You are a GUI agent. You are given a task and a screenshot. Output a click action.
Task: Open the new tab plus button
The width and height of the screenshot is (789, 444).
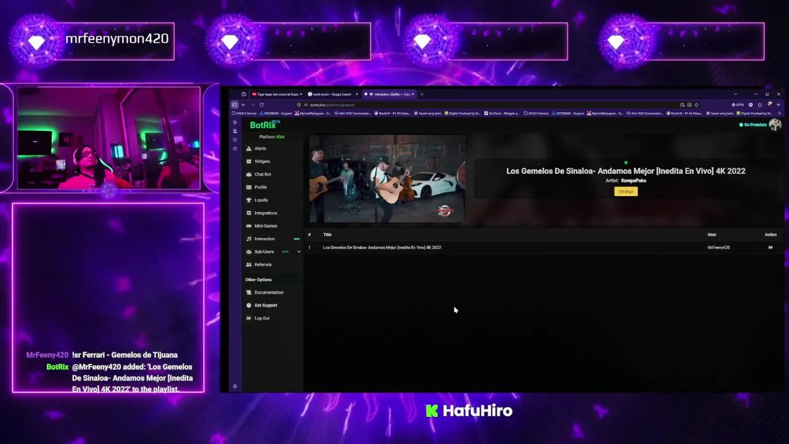422,94
